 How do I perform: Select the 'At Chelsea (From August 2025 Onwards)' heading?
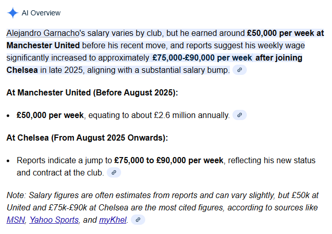pyautogui.click(x=87, y=138)
